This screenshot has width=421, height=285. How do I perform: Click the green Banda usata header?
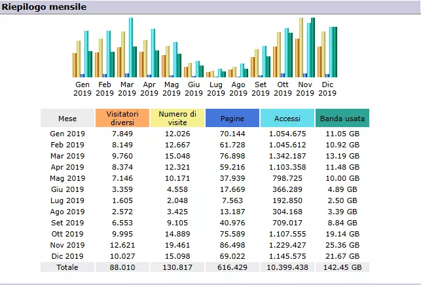click(342, 118)
